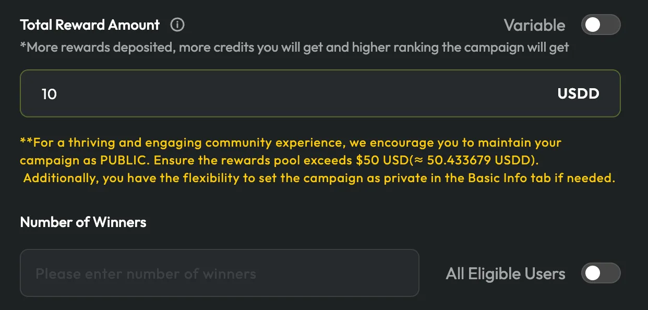648x310 pixels.
Task: Click the "Please enter number of winners" placeholder
Action: [146, 273]
